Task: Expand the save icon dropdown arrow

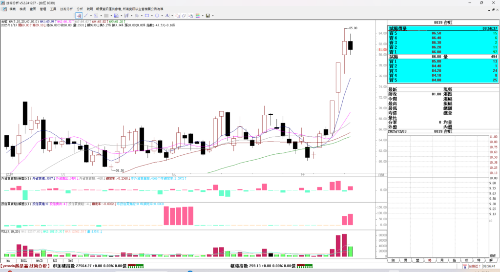Action: coord(213,16)
